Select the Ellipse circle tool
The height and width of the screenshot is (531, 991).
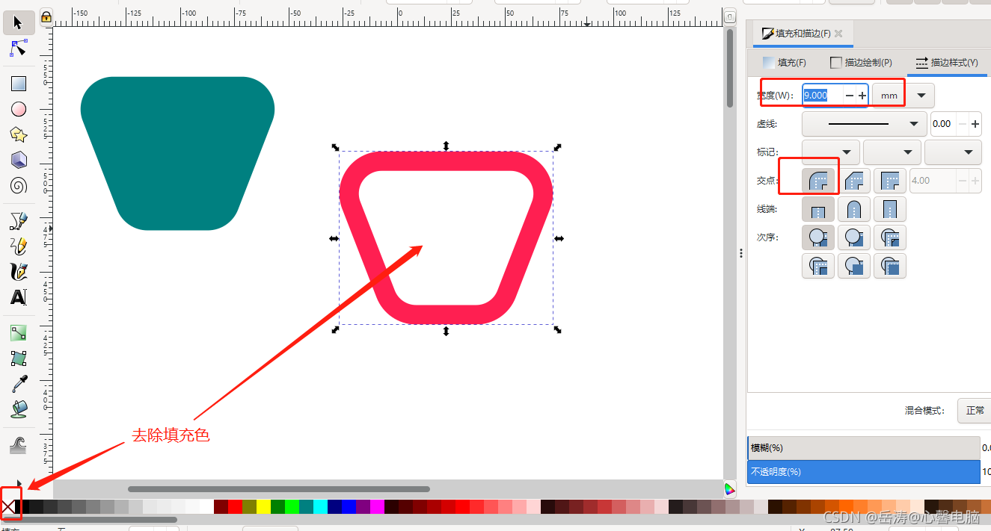click(x=19, y=109)
